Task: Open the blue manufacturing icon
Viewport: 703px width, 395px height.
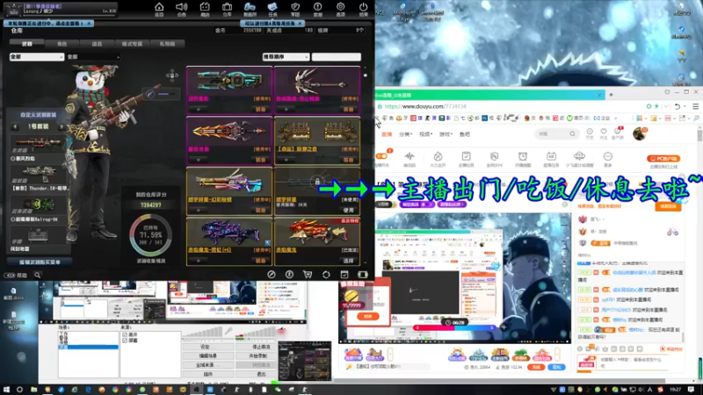Action: [250, 9]
